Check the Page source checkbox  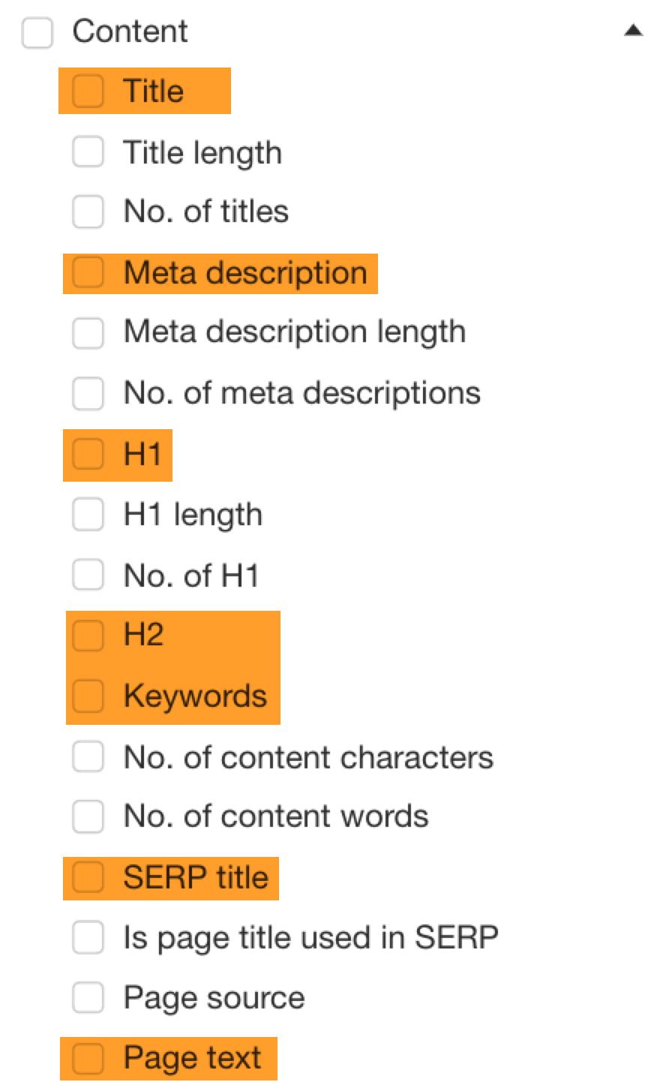pos(88,998)
